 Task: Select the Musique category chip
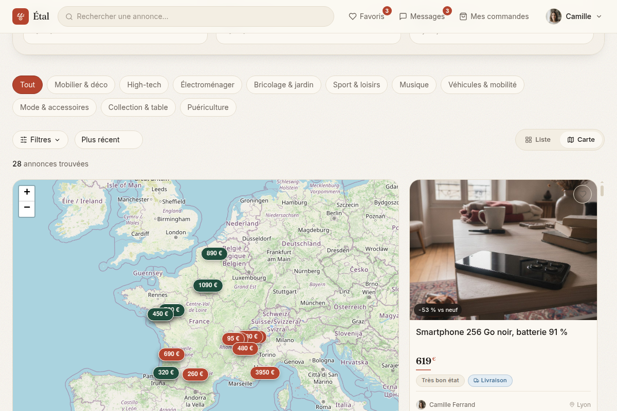tap(414, 85)
